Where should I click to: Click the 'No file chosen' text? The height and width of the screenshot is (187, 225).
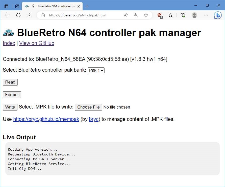click(x=117, y=107)
